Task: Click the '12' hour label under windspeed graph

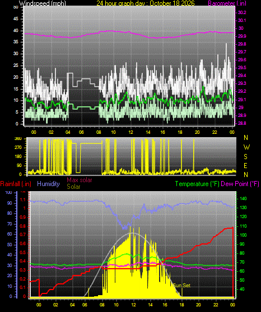Action: [130, 132]
